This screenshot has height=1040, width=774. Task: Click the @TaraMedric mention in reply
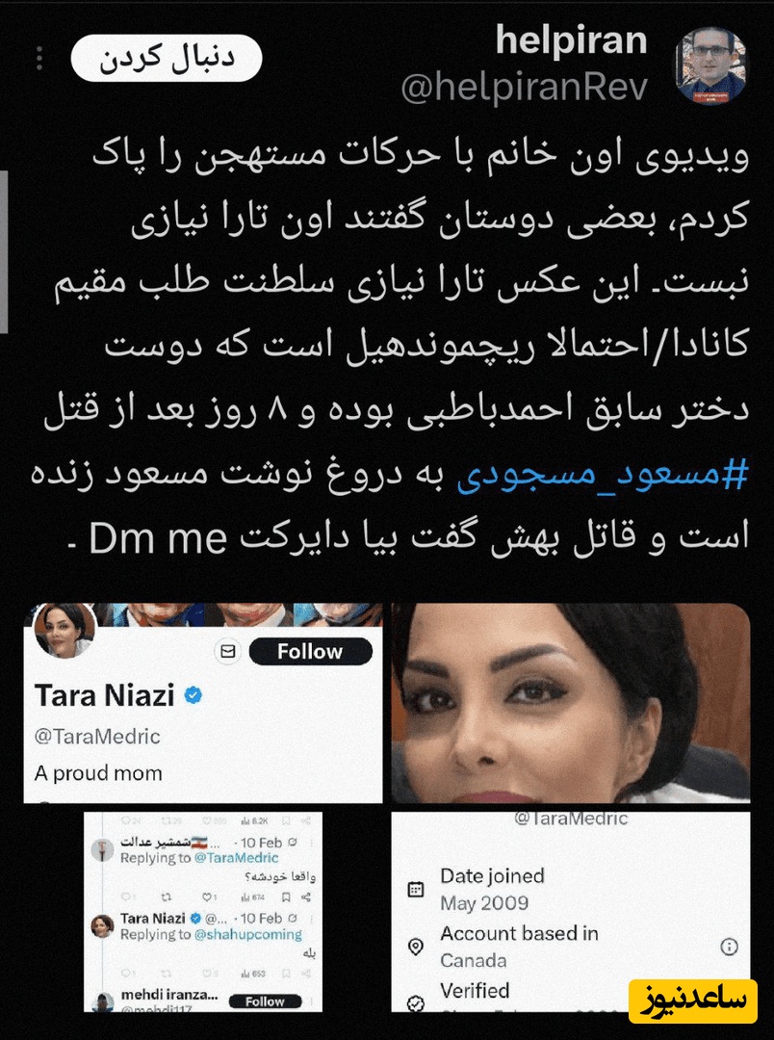point(236,858)
